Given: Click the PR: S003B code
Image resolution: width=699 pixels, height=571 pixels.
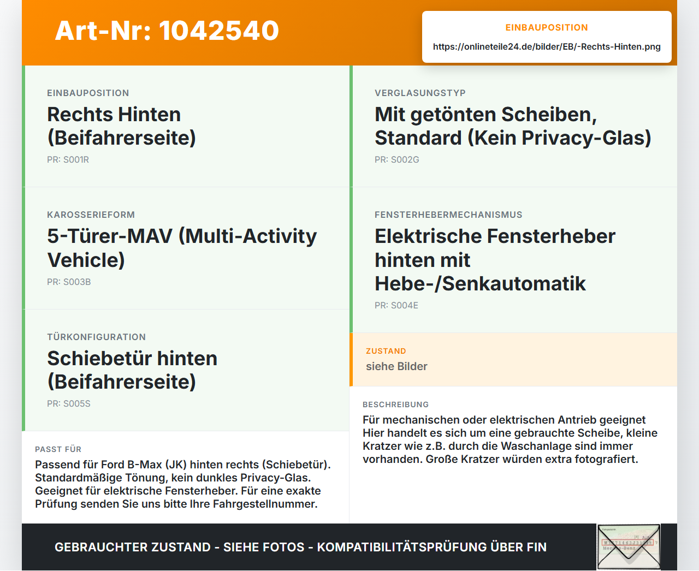Looking at the screenshot, I should click(x=69, y=282).
